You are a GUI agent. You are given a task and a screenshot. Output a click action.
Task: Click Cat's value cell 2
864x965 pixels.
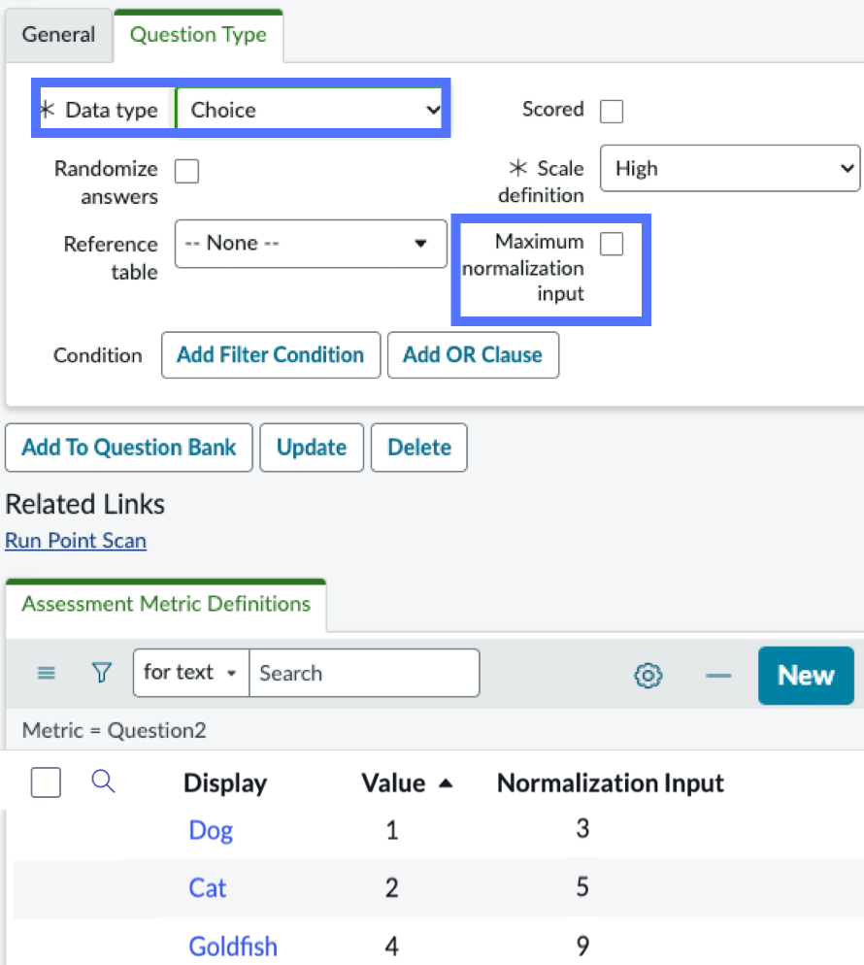click(x=392, y=888)
